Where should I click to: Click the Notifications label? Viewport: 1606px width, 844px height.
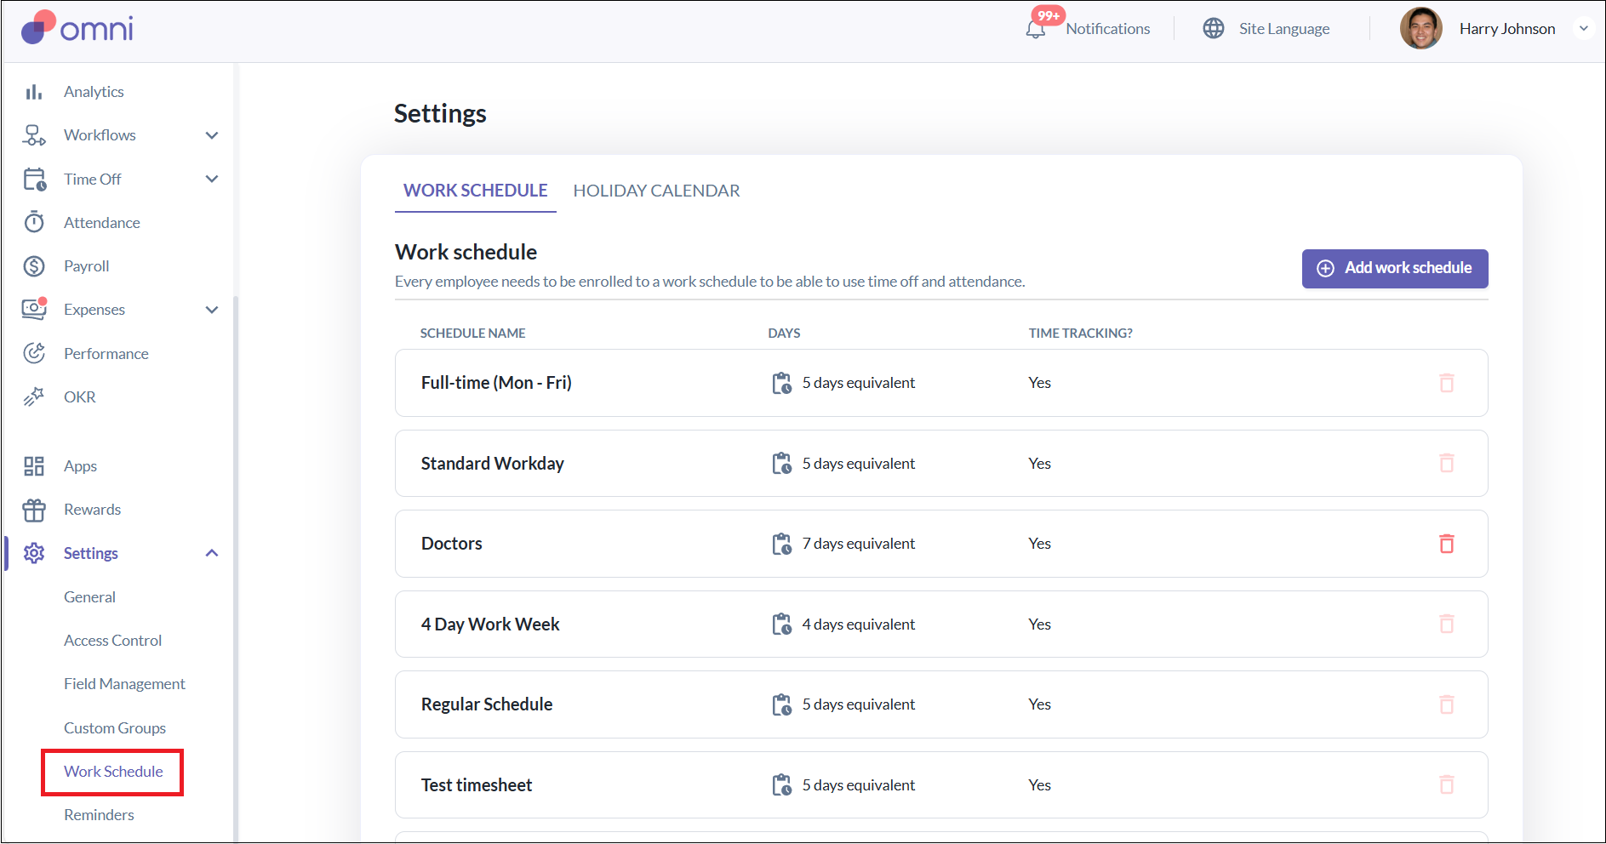[1107, 29]
